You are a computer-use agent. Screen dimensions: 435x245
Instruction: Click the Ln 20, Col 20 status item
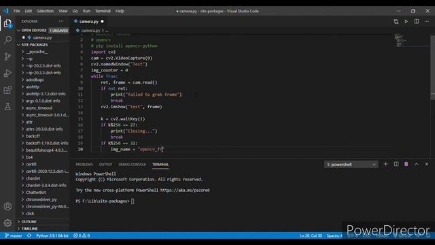(x=311, y=235)
